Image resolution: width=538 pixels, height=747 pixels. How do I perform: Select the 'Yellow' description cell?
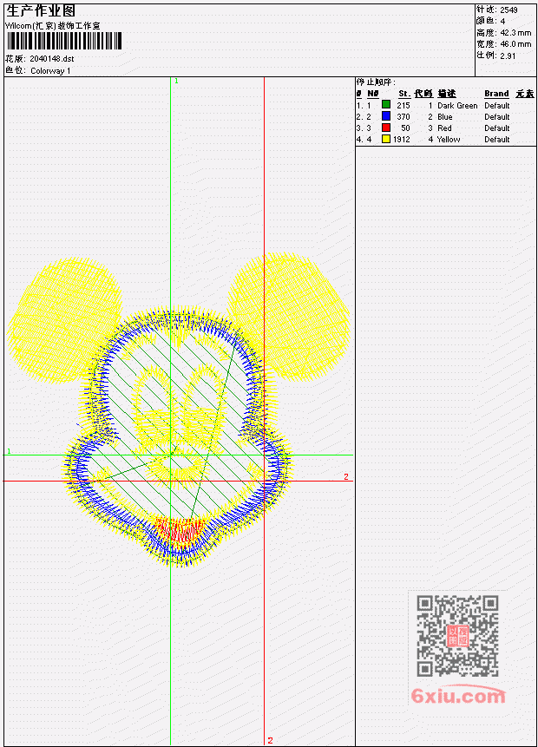coord(449,140)
